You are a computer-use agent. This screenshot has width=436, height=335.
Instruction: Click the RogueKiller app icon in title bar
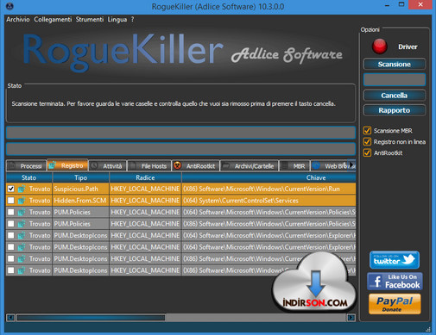coord(9,6)
